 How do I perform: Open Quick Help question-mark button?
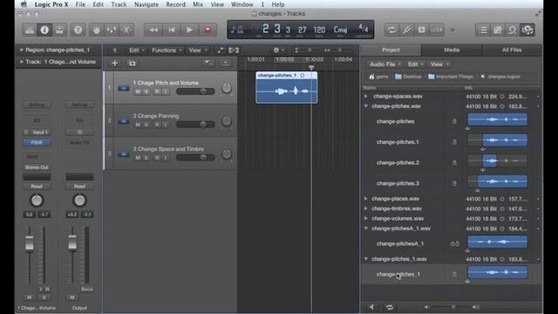click(x=78, y=30)
